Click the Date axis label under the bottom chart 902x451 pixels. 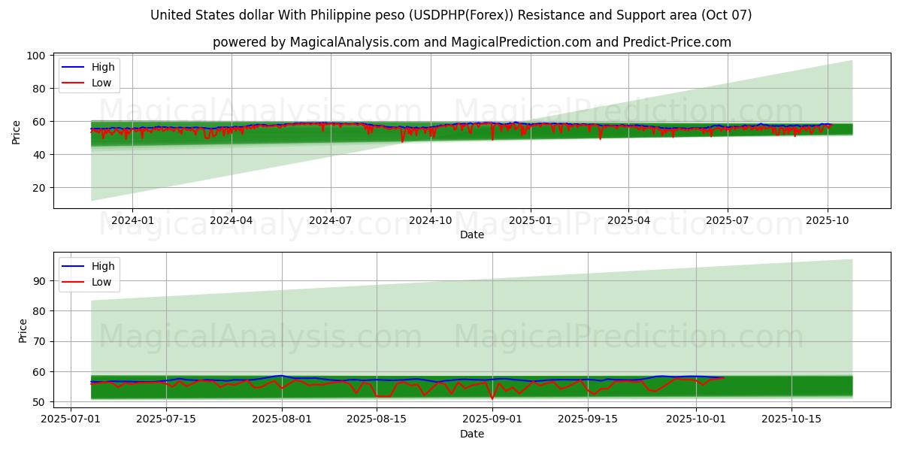tap(471, 434)
